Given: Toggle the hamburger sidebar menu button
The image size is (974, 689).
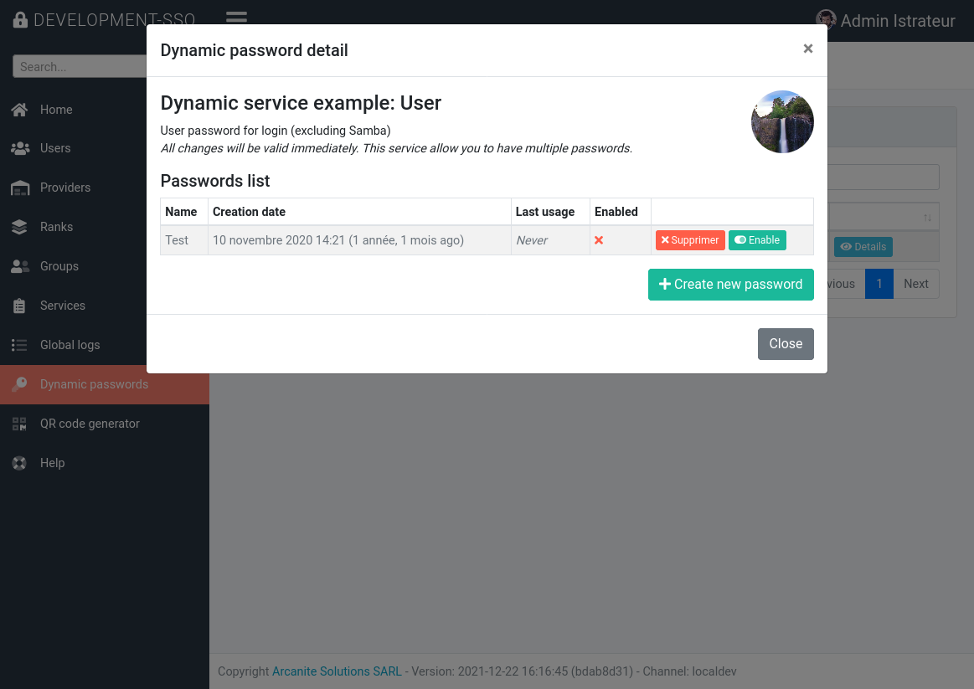Looking at the screenshot, I should [x=236, y=17].
